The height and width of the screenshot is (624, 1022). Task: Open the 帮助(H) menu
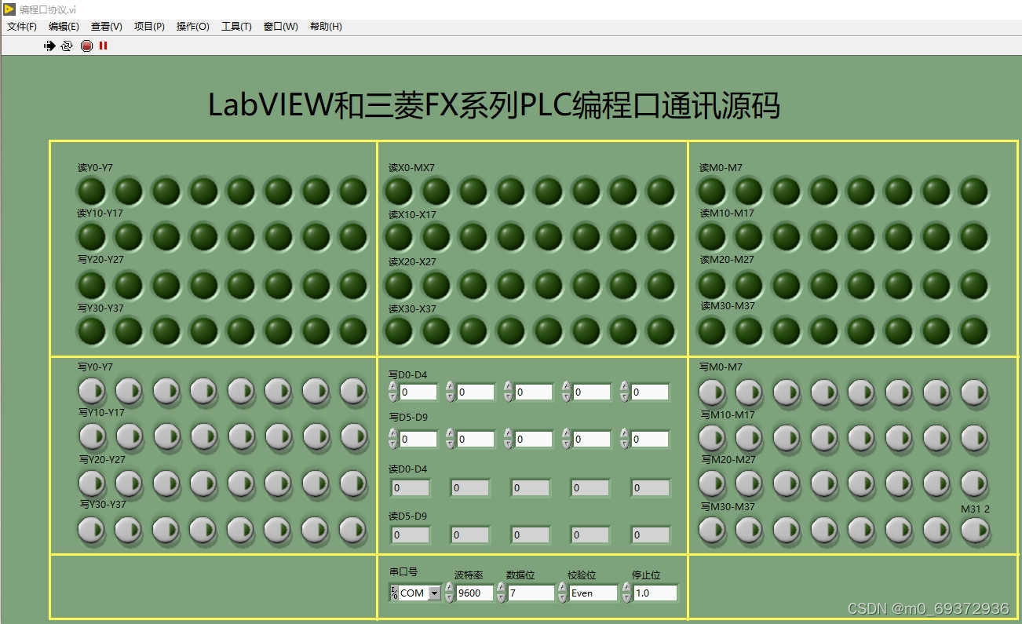point(326,26)
